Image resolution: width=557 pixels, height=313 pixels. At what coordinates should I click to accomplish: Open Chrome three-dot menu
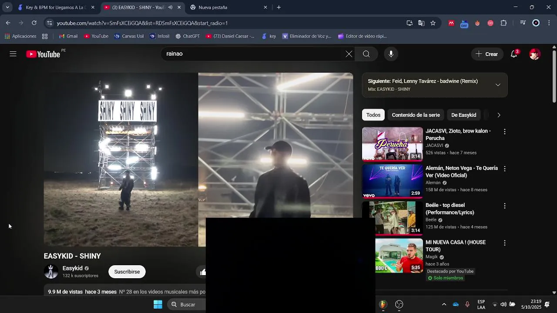click(549, 23)
